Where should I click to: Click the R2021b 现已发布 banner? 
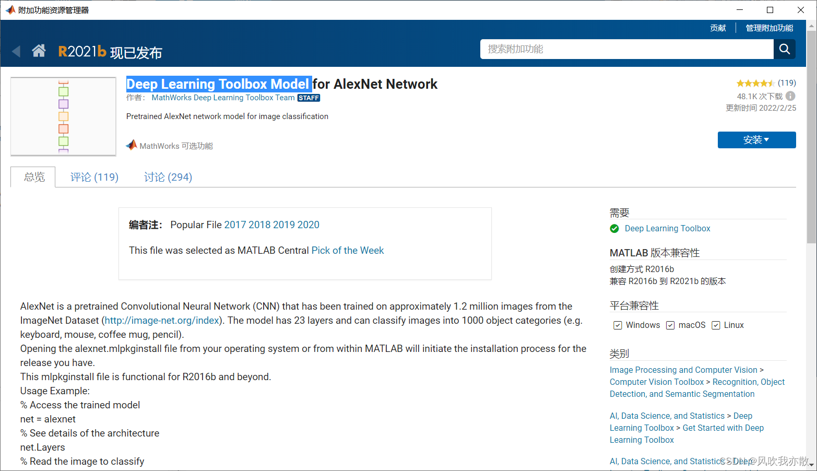click(x=110, y=52)
